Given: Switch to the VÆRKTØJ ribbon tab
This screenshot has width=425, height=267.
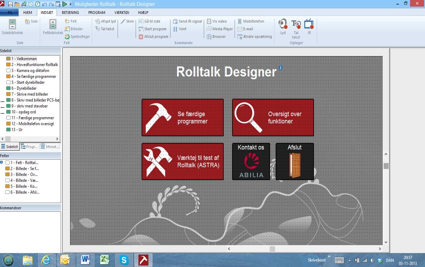Looking at the screenshot, I should coord(122,13).
